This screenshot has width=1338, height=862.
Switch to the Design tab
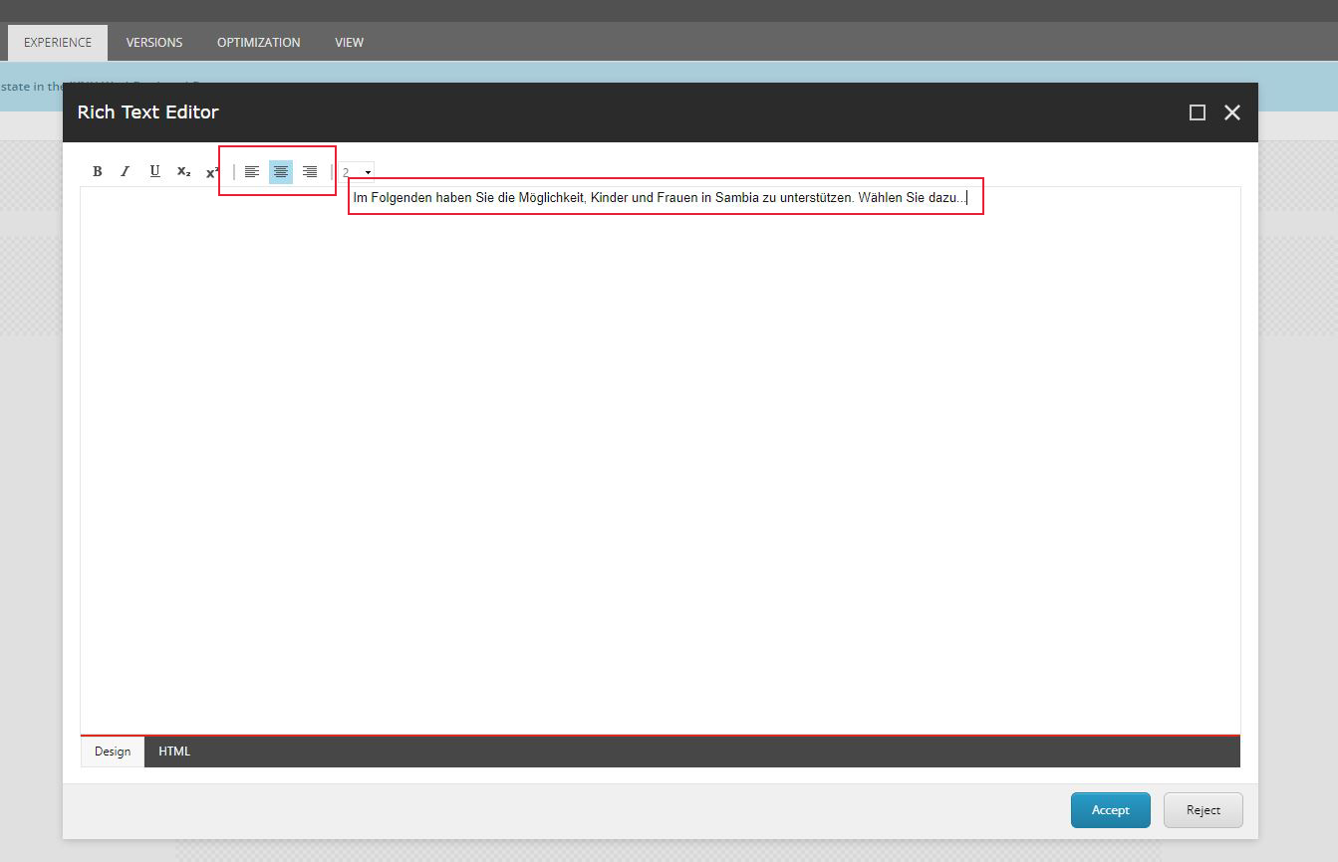tap(113, 752)
